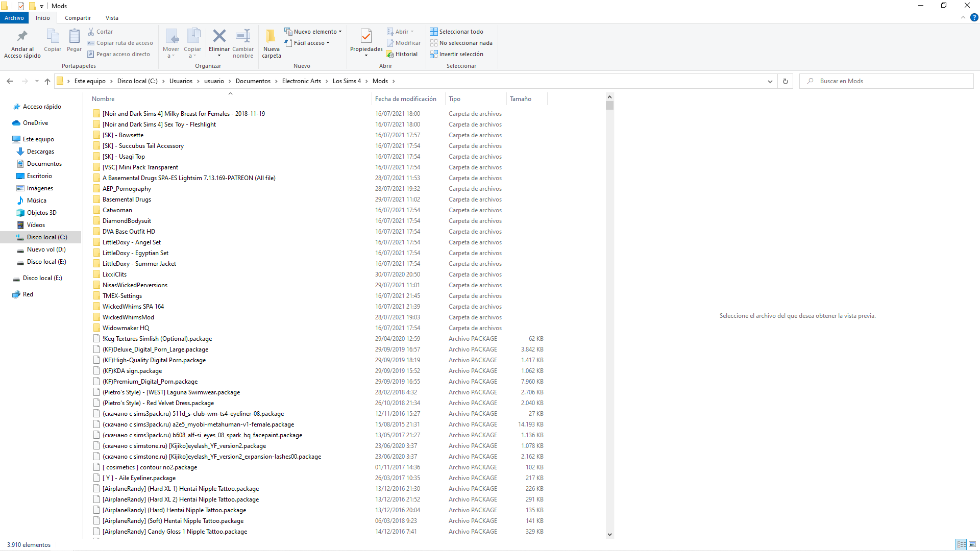Click the Anclar al Acceso rápido pin icon
The height and width of the screenshot is (551, 980).
(22, 36)
